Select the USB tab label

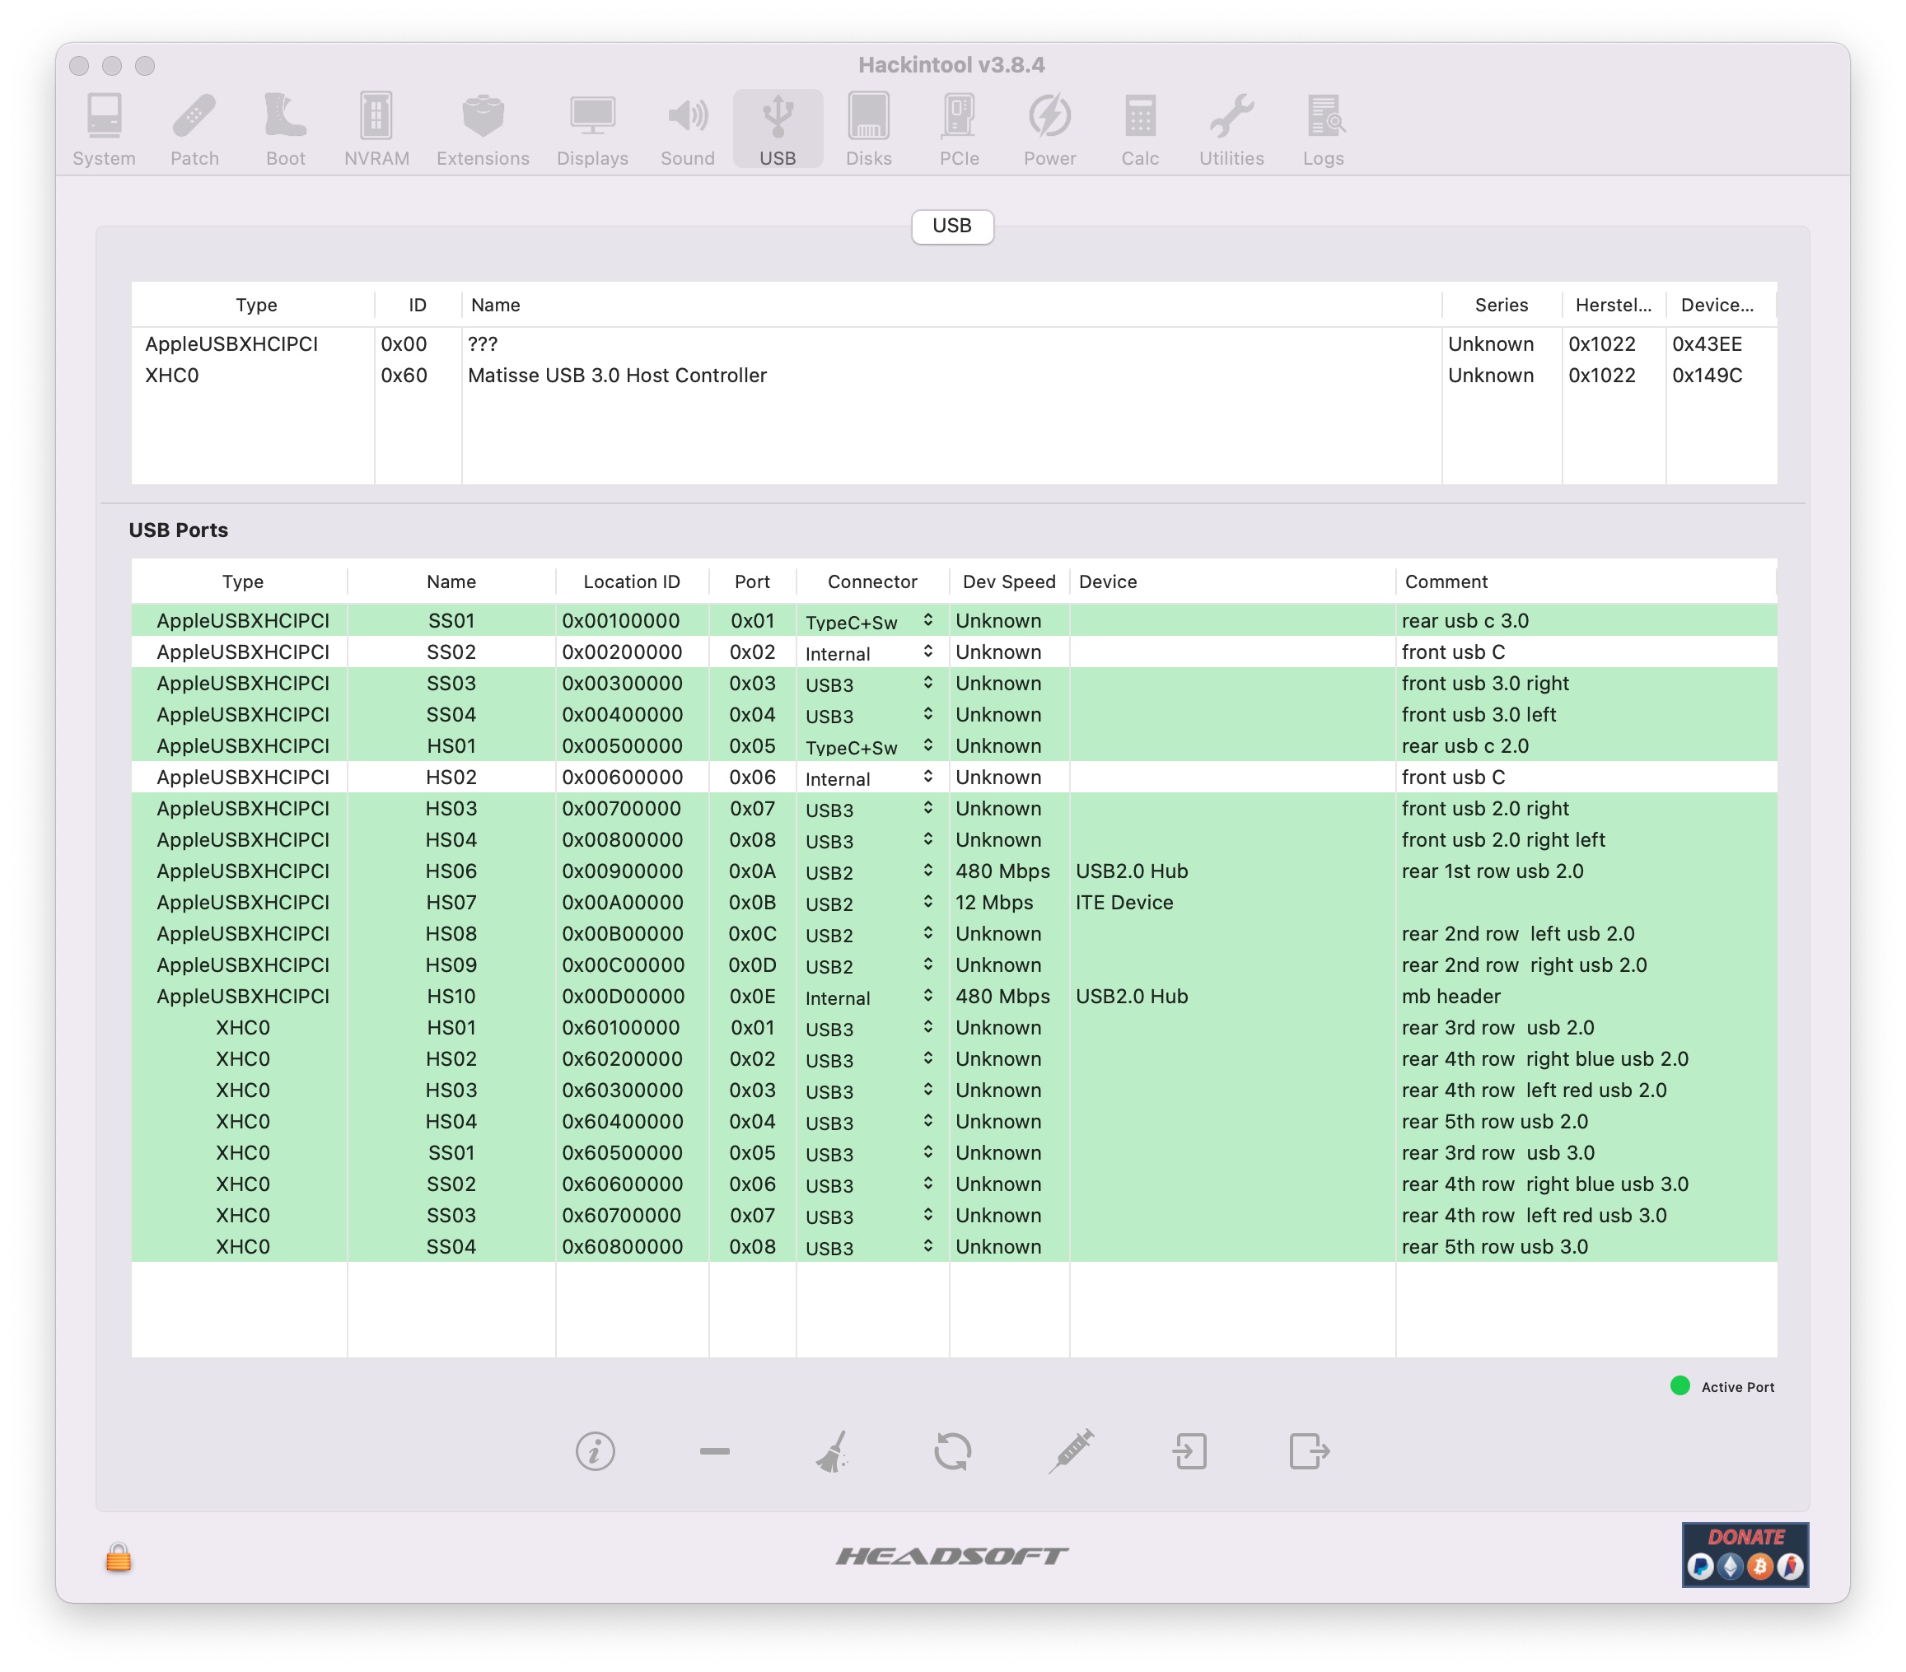951,226
